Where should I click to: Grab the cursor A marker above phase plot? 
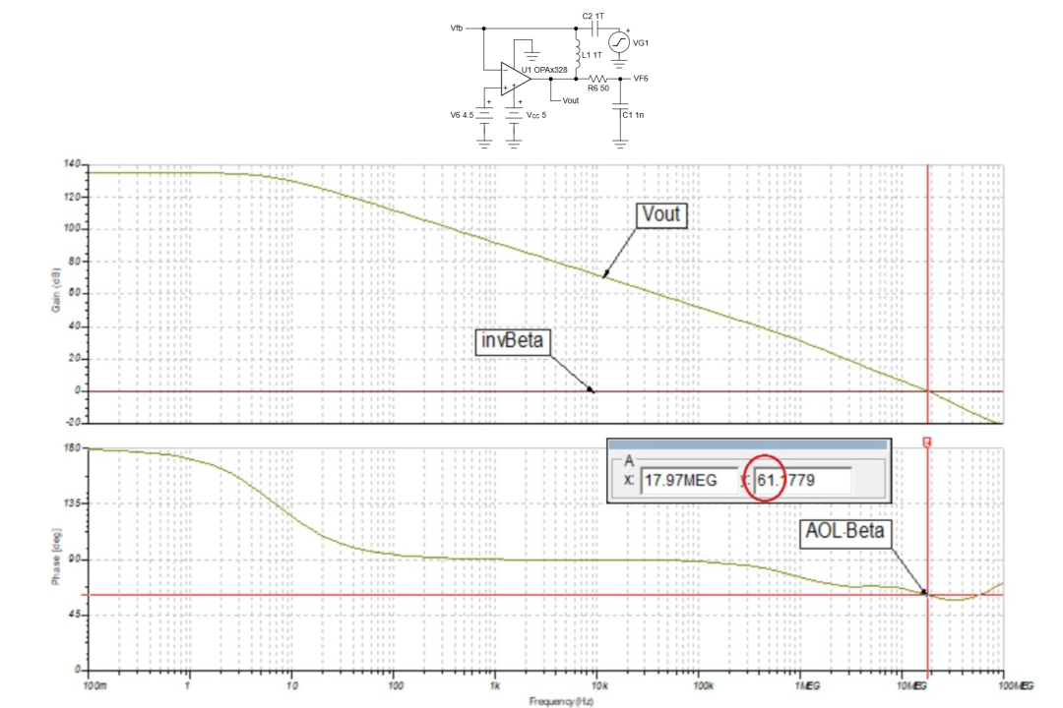(927, 442)
